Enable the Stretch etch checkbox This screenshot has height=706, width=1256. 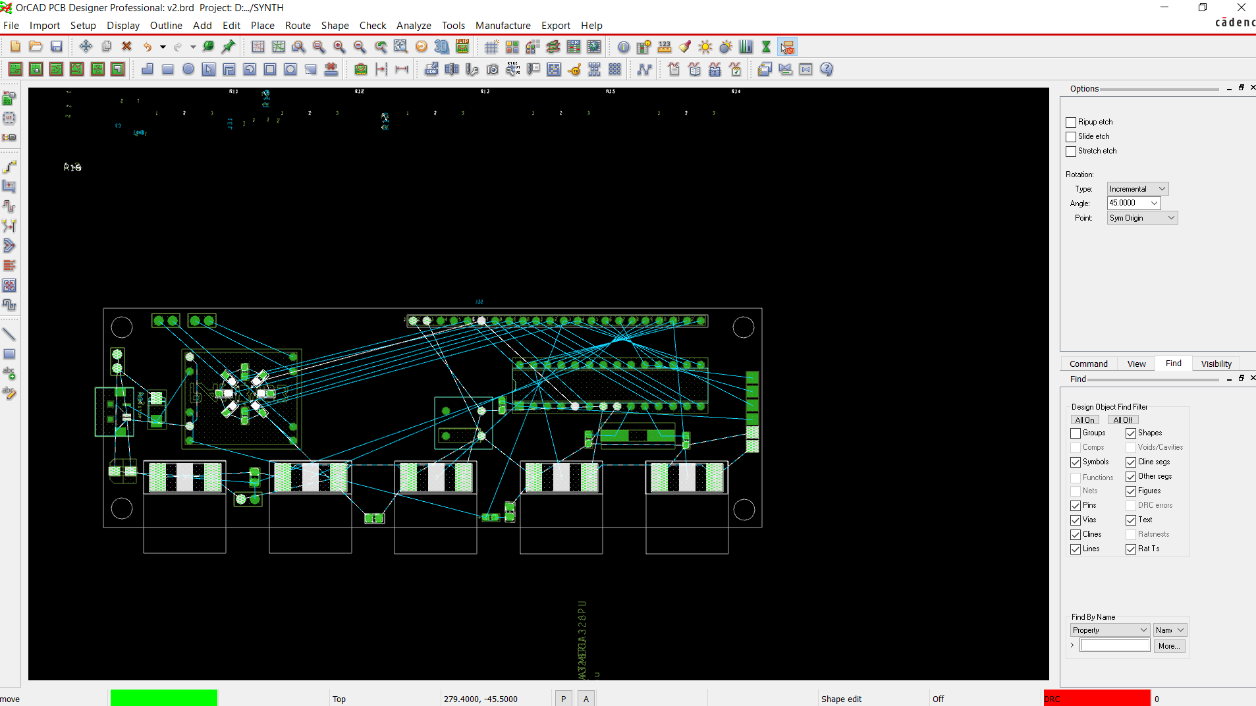point(1071,151)
